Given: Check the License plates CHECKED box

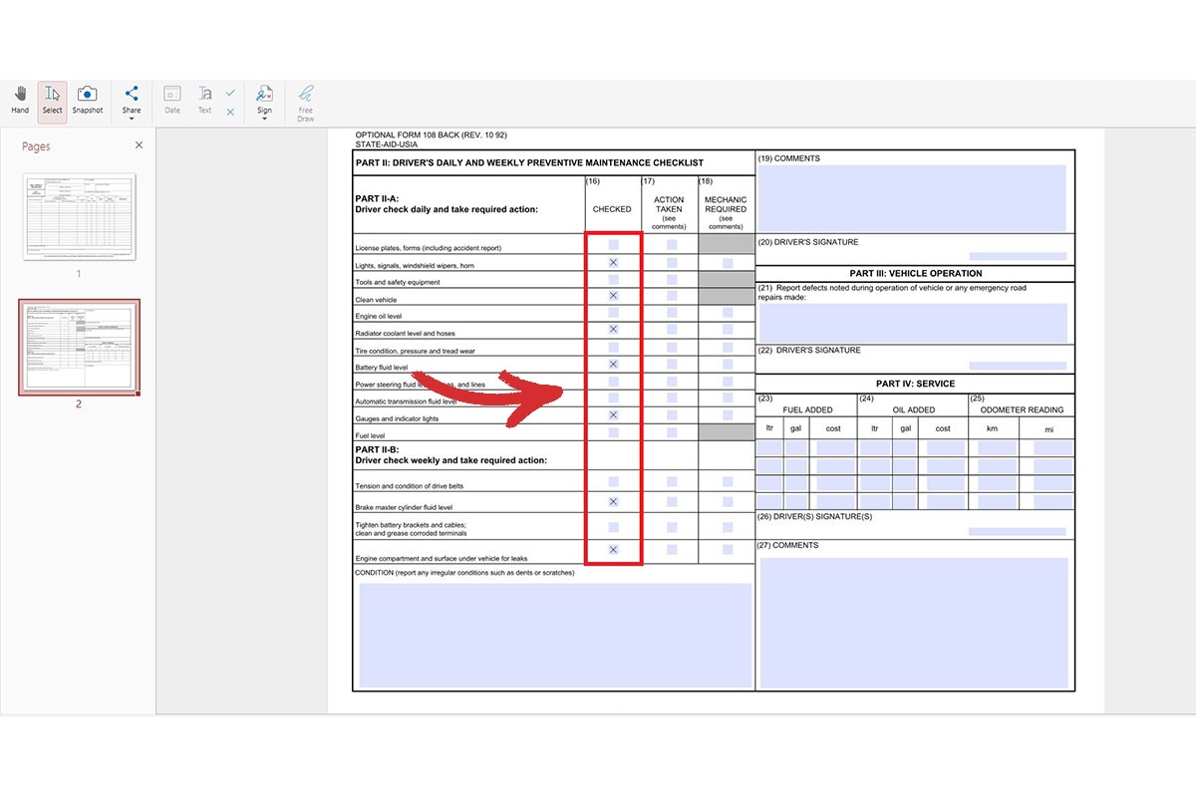Looking at the screenshot, I should click(x=613, y=244).
